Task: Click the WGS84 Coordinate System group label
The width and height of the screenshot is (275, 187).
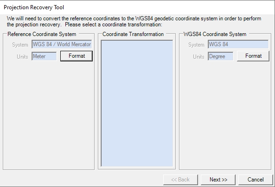Action: click(215, 34)
